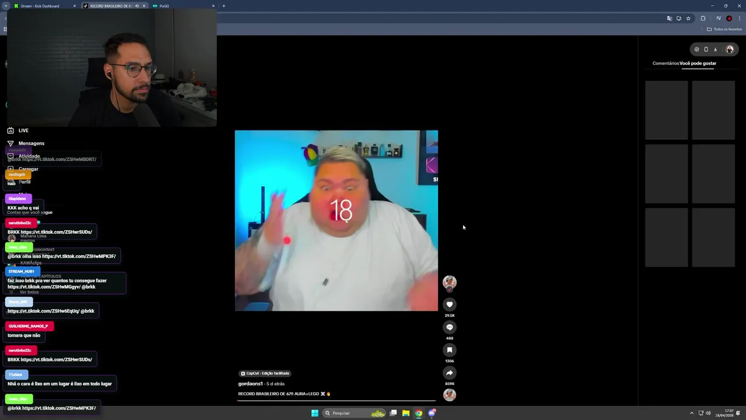Share the video using arrow icon
Image resolution: width=746 pixels, height=420 pixels.
[449, 373]
